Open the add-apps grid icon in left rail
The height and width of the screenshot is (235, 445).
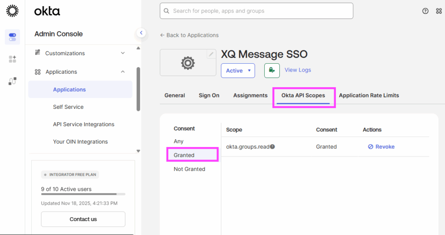point(12,59)
